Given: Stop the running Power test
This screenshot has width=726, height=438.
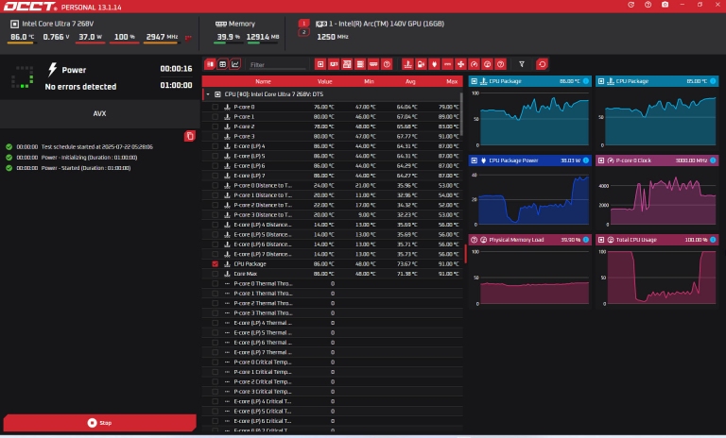Looking at the screenshot, I should (99, 423).
